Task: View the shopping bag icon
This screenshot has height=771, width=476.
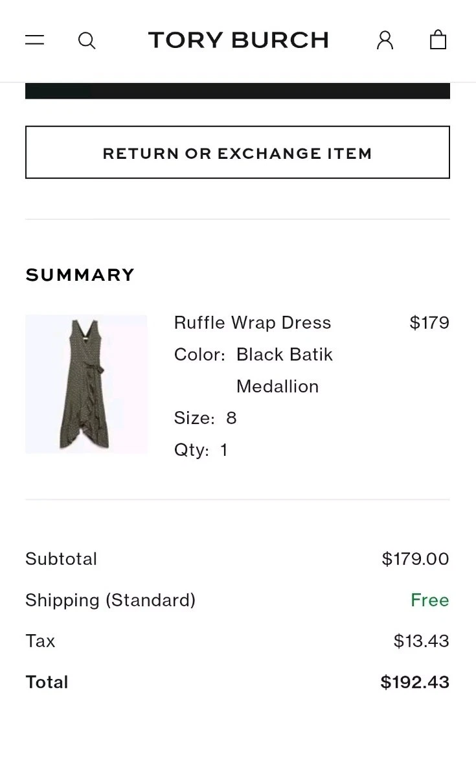Action: tap(438, 40)
